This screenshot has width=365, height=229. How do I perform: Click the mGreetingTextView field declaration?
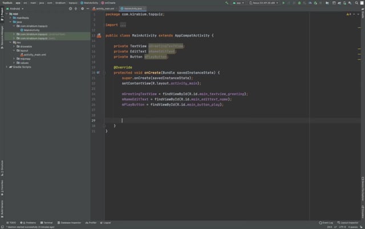[166, 46]
